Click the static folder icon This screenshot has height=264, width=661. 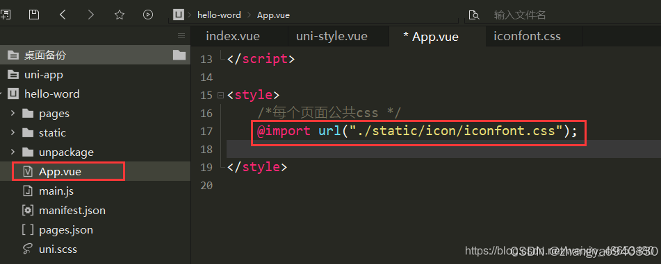pyautogui.click(x=28, y=133)
